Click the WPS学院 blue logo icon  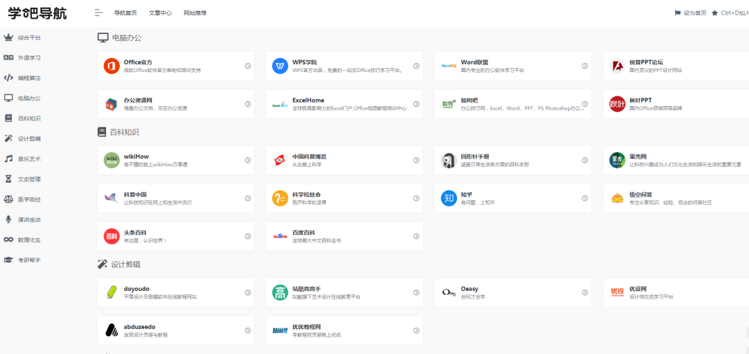click(x=280, y=66)
